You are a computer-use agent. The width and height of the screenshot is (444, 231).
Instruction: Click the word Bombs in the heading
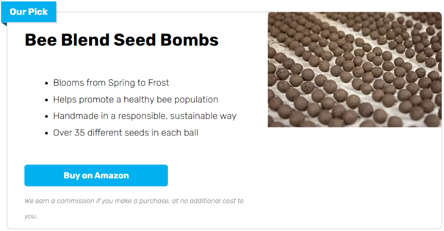(x=190, y=39)
